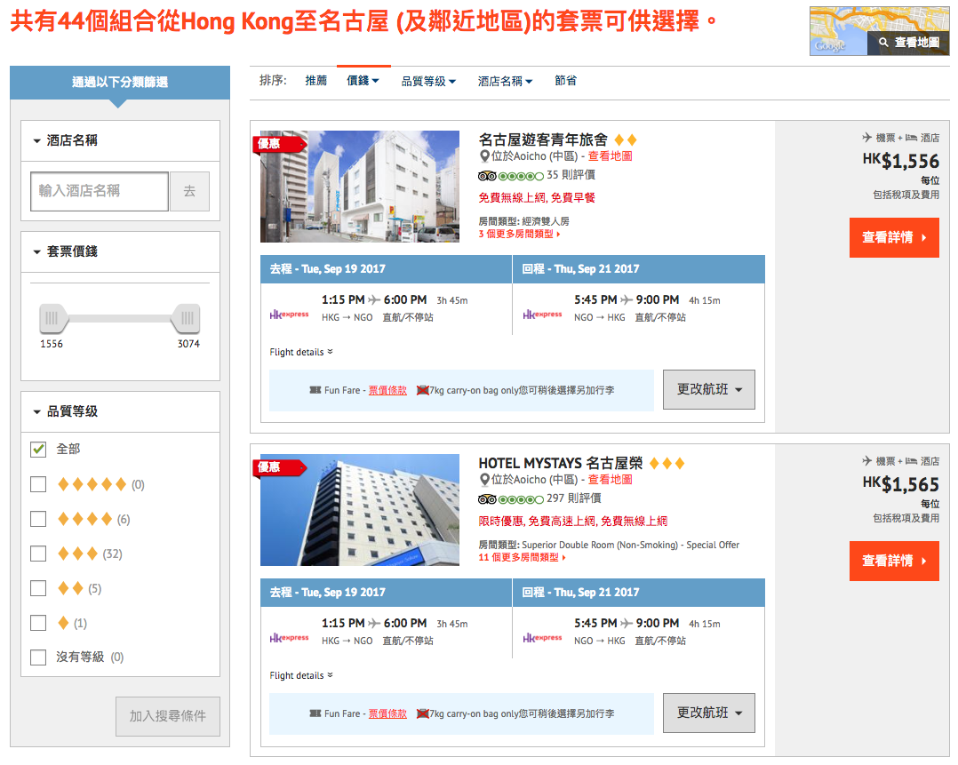Collapse the 套票價錢 filter section
Image resolution: width=958 pixels, height=765 pixels.
point(120,251)
